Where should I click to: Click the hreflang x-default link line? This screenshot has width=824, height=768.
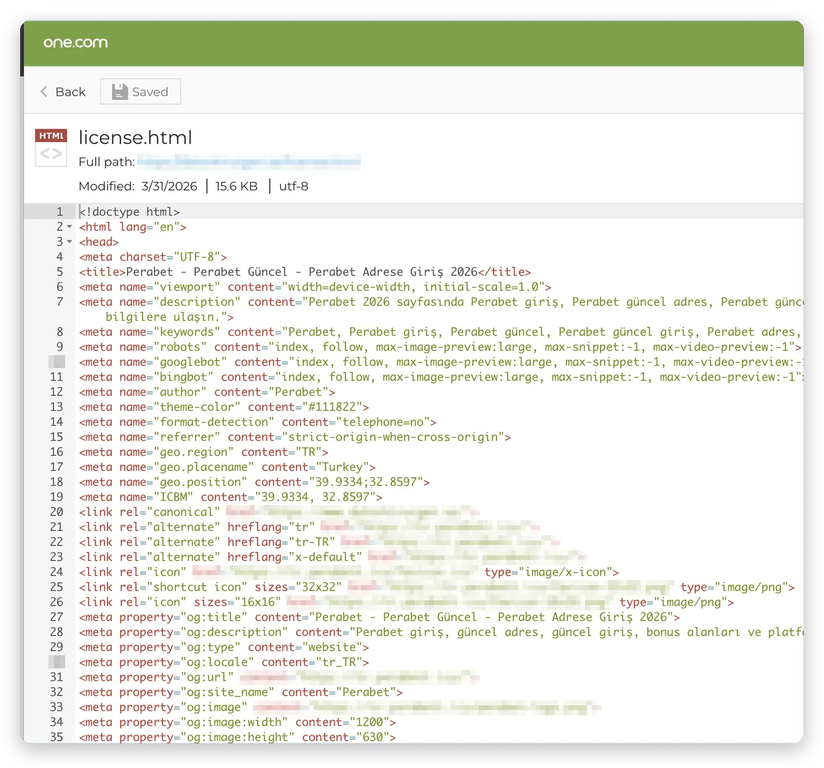333,557
